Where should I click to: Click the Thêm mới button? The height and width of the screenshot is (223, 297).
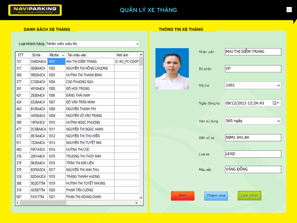pyautogui.click(x=216, y=196)
